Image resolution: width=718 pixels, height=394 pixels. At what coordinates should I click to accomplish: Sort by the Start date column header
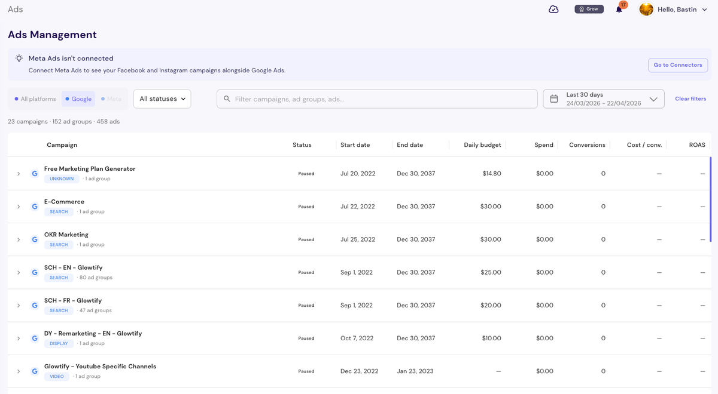tap(355, 145)
